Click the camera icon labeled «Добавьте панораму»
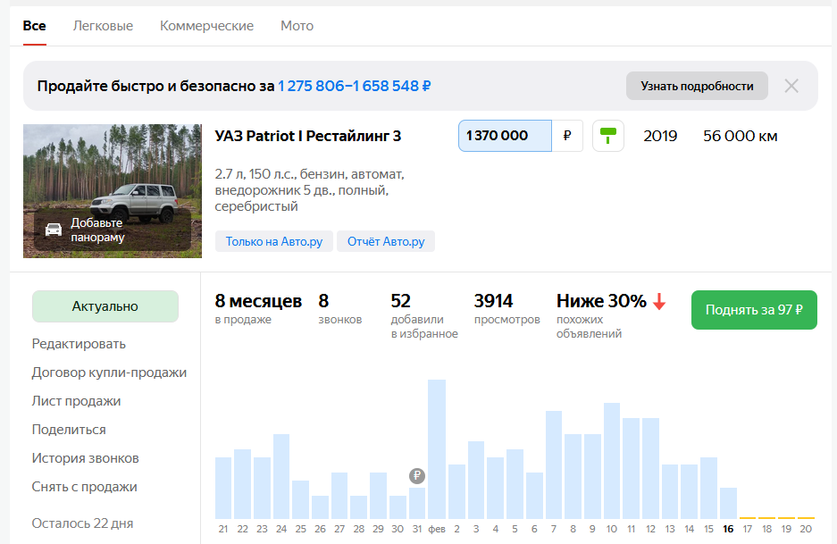The width and height of the screenshot is (837, 544). point(53,227)
